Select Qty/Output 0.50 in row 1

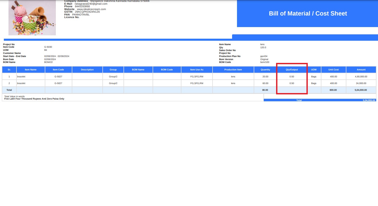pyautogui.click(x=292, y=77)
